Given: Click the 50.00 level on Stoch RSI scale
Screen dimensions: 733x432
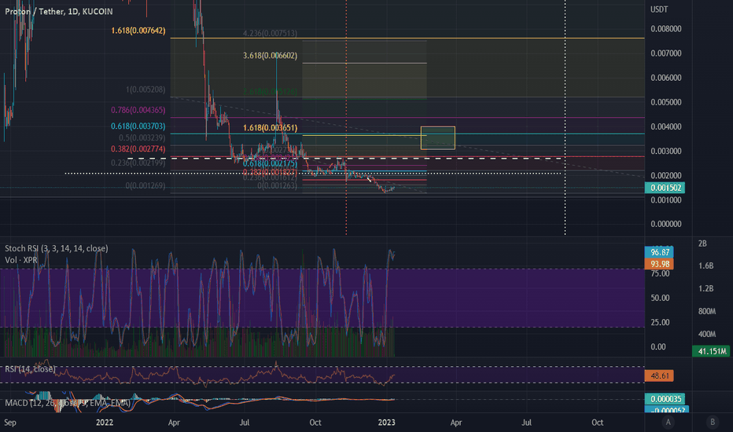Looking at the screenshot, I should pyautogui.click(x=660, y=298).
